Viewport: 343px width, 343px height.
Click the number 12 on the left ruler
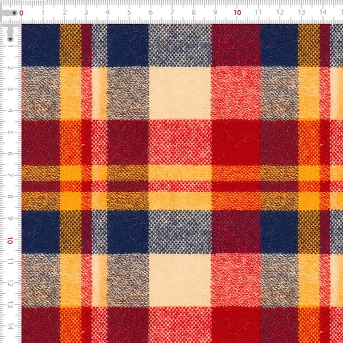11,284
